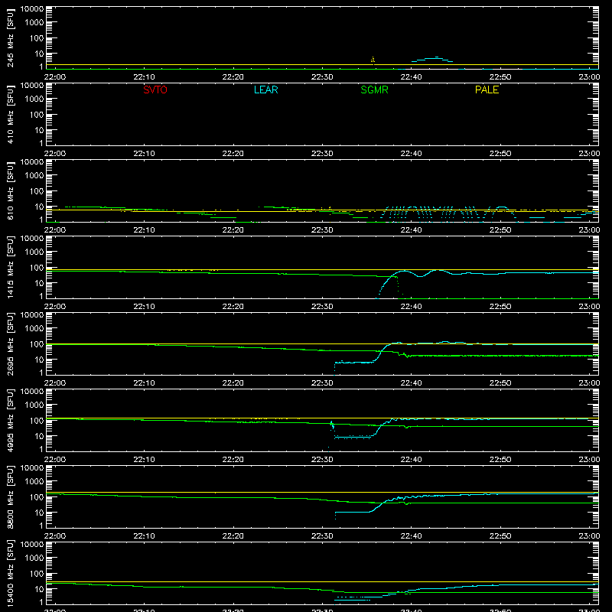Screen dimensions: 612x612
Task: Click the 22:50 tick label below 410 MHz plot
Action: coord(500,154)
